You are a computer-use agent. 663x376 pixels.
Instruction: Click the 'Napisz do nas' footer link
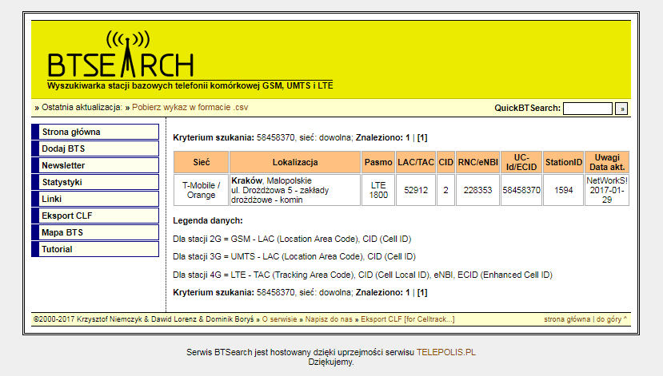[x=330, y=319]
